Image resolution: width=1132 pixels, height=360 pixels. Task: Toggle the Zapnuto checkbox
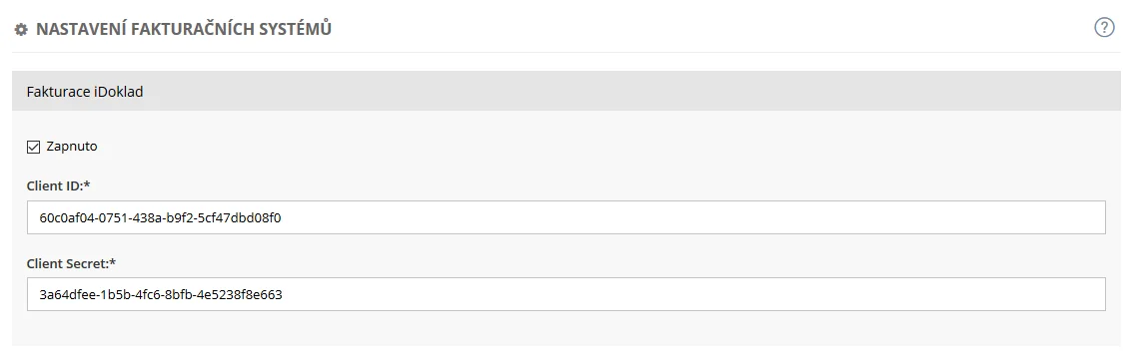[x=33, y=147]
